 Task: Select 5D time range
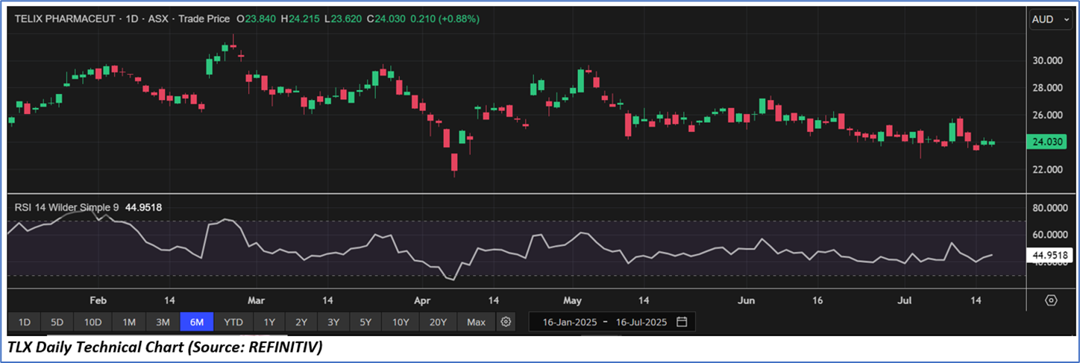coord(57,322)
